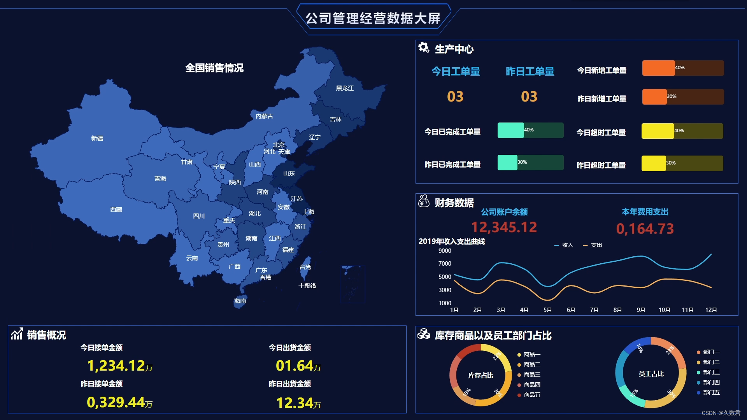Click 黑龙江 province on the map
The image size is (747, 420).
point(345,88)
